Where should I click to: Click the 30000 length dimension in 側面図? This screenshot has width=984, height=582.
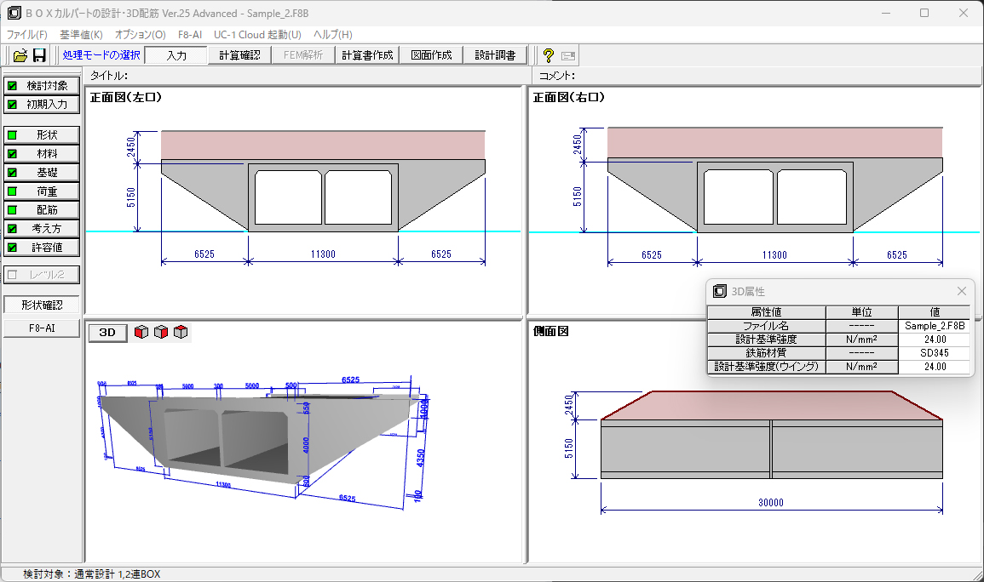pos(771,502)
